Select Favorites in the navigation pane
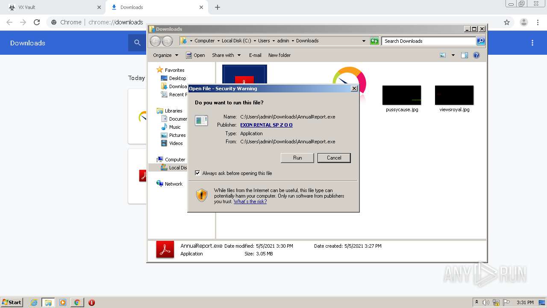The width and height of the screenshot is (547, 308). 171,70
